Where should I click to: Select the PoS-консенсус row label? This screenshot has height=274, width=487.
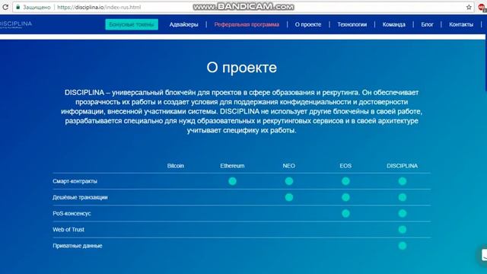[x=72, y=213]
